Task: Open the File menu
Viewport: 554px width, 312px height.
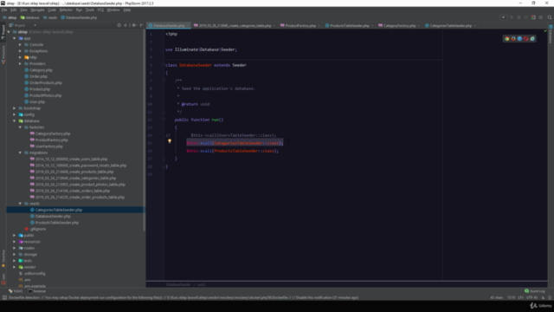Action: coord(4,10)
